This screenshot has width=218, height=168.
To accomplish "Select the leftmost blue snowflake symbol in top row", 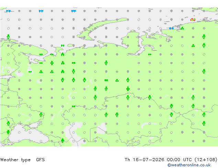I will (8, 11).
